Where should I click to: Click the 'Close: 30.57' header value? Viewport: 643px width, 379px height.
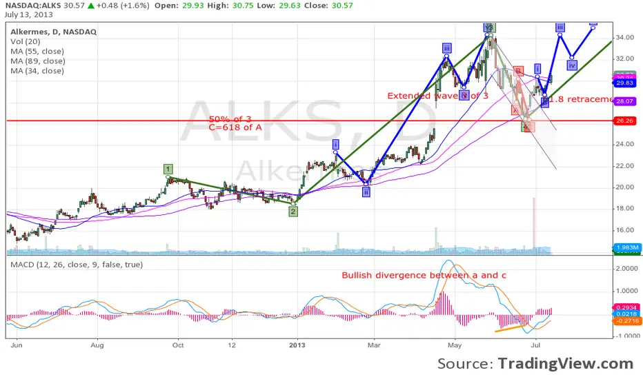[328, 6]
